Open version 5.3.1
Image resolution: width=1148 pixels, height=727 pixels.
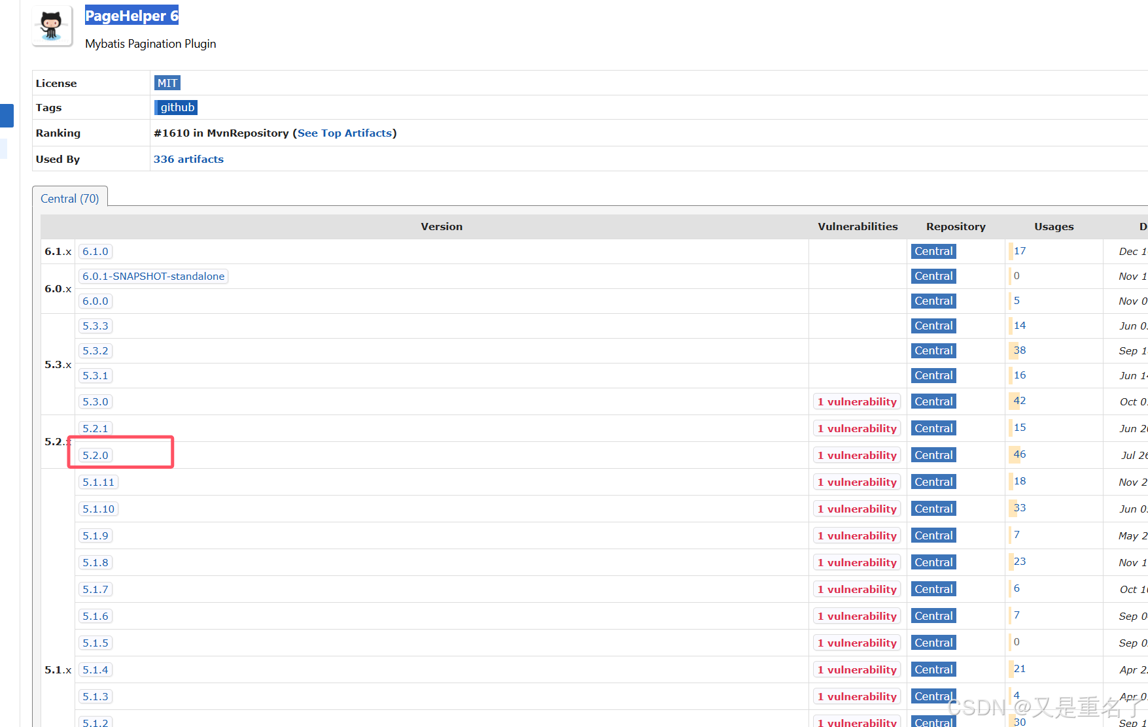pyautogui.click(x=96, y=375)
